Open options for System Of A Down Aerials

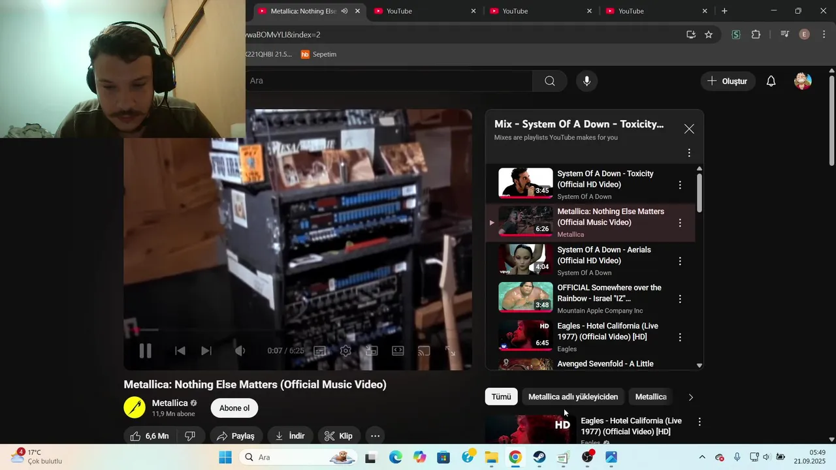click(x=680, y=261)
